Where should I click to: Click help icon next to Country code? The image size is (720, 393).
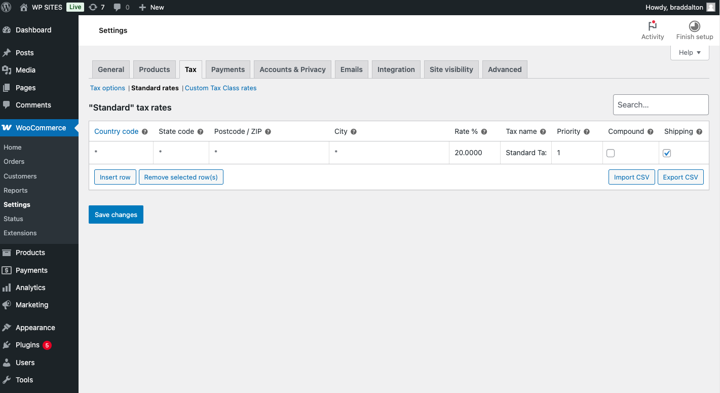[x=145, y=132]
